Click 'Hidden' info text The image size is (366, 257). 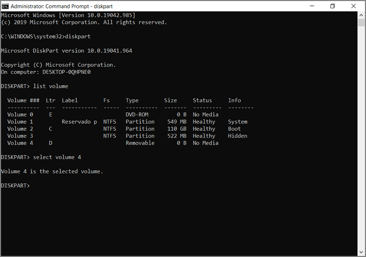click(237, 136)
